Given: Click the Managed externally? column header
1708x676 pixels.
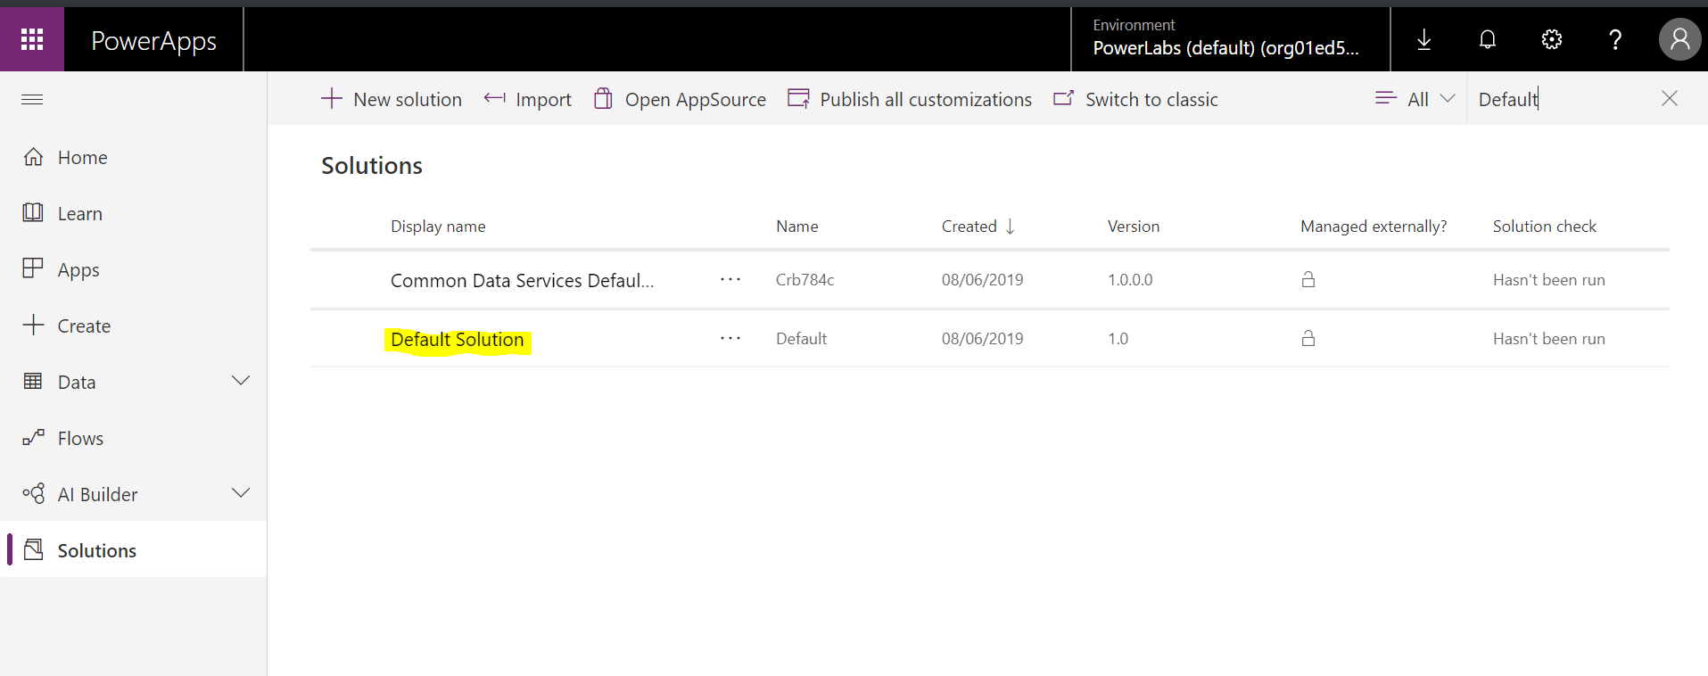Looking at the screenshot, I should click(1374, 227).
